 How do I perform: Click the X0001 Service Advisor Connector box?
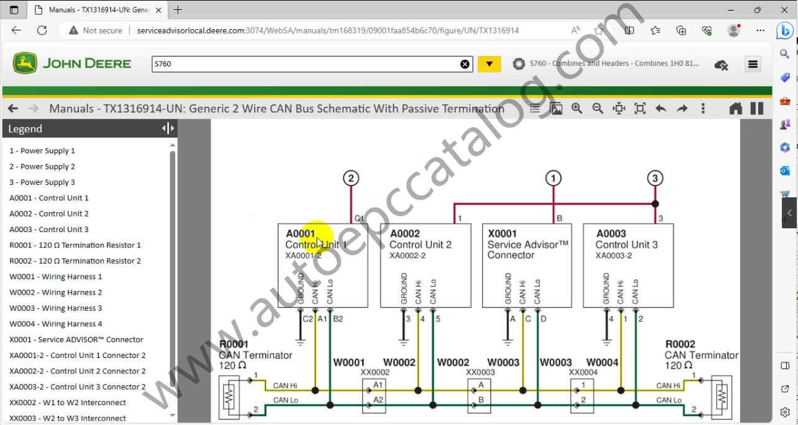point(527,266)
